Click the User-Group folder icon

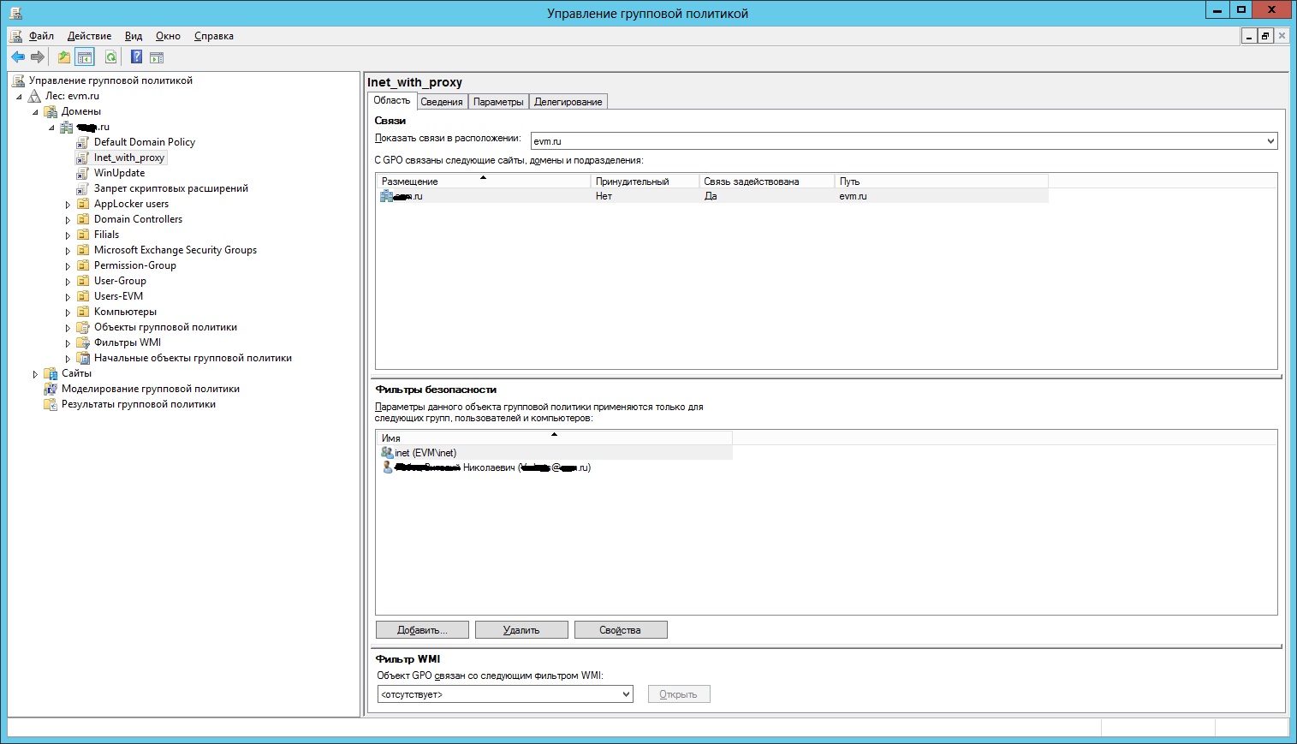coord(83,281)
